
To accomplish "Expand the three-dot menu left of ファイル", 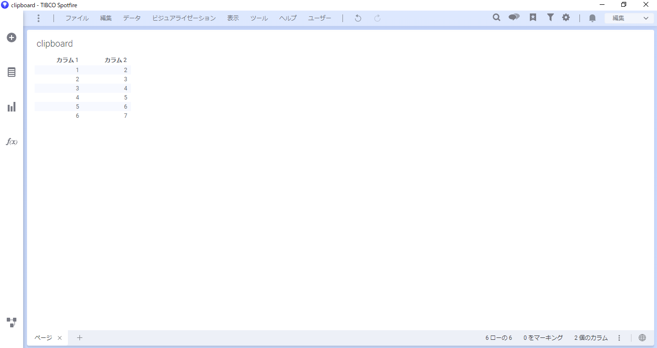I will click(39, 18).
